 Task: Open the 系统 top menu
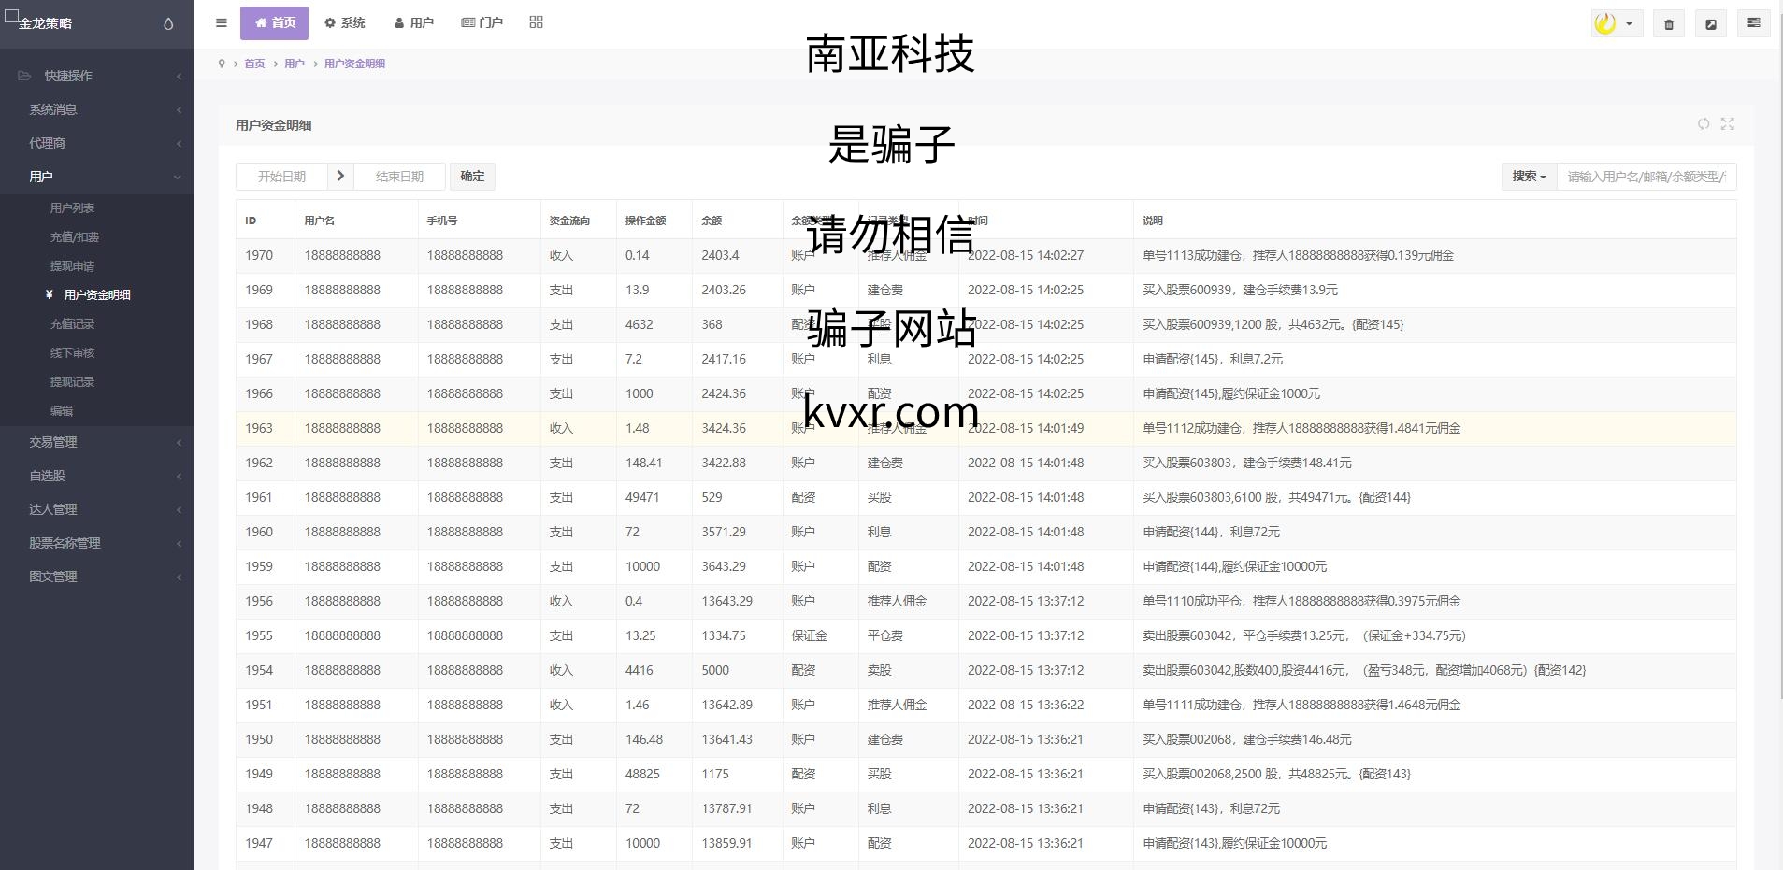click(x=345, y=23)
